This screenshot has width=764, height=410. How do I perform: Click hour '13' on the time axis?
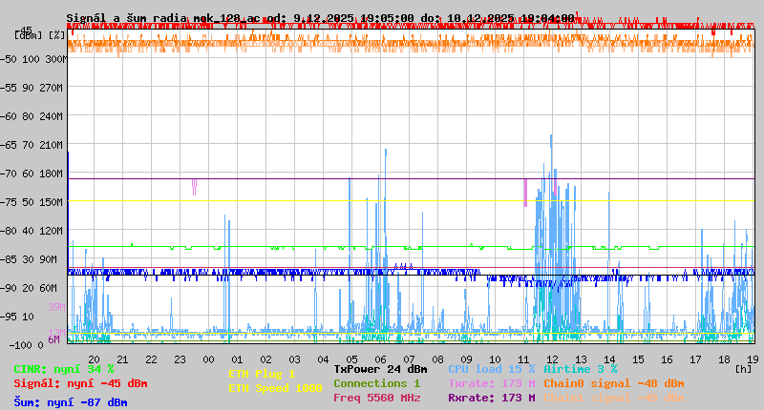click(582, 359)
